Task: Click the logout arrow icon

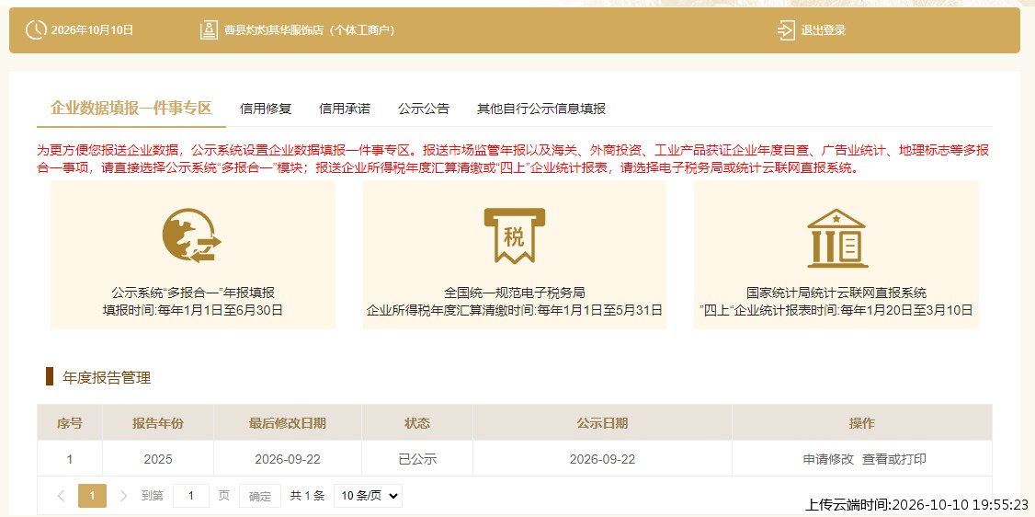Action: (x=786, y=29)
